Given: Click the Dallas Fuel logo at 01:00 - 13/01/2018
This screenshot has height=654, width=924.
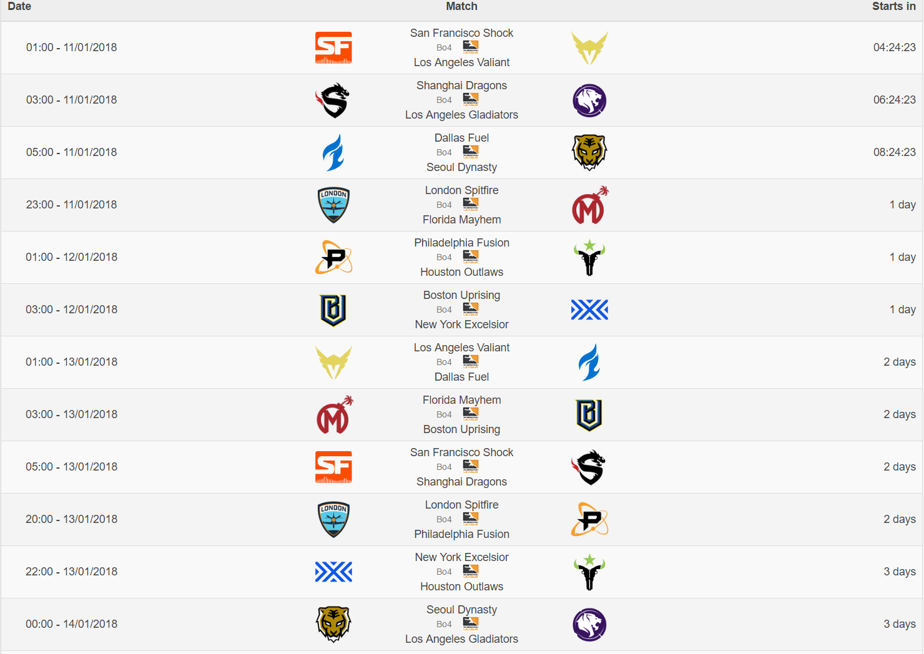Looking at the screenshot, I should click(589, 362).
